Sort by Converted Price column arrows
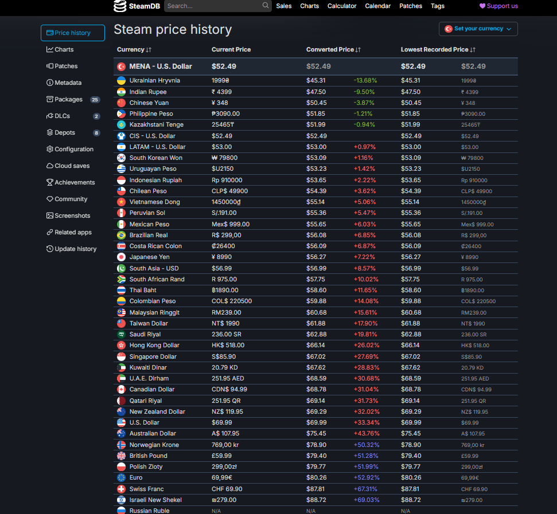The width and height of the screenshot is (557, 514). tap(358, 50)
